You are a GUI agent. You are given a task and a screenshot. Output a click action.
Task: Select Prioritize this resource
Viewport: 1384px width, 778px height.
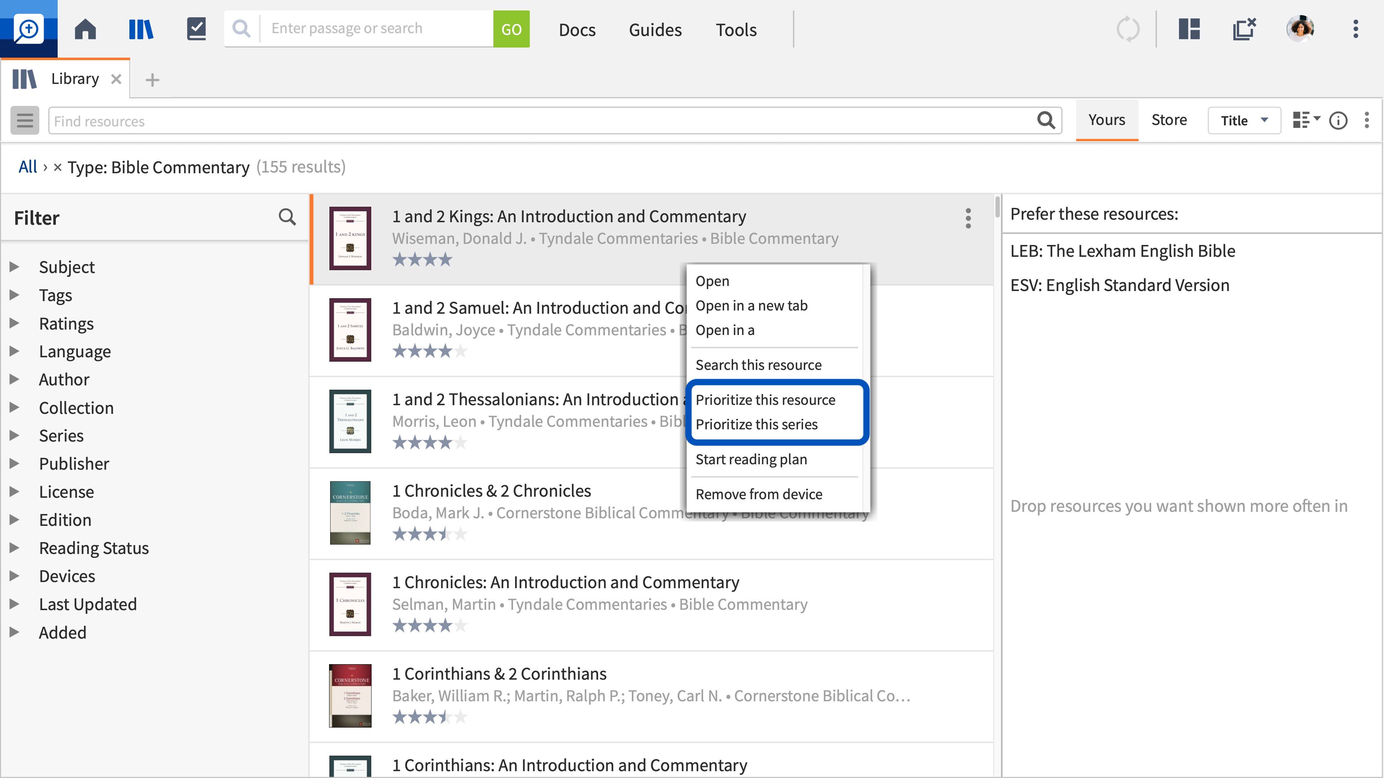[x=765, y=400]
